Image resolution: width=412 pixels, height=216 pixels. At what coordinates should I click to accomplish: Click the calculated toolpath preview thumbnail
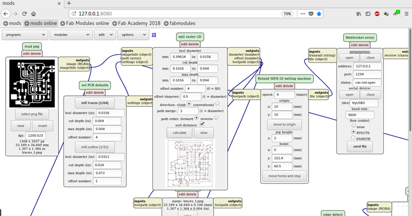pyautogui.click(x=190, y=164)
